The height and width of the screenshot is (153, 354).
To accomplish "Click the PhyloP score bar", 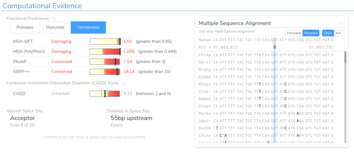I will tap(105, 61).
